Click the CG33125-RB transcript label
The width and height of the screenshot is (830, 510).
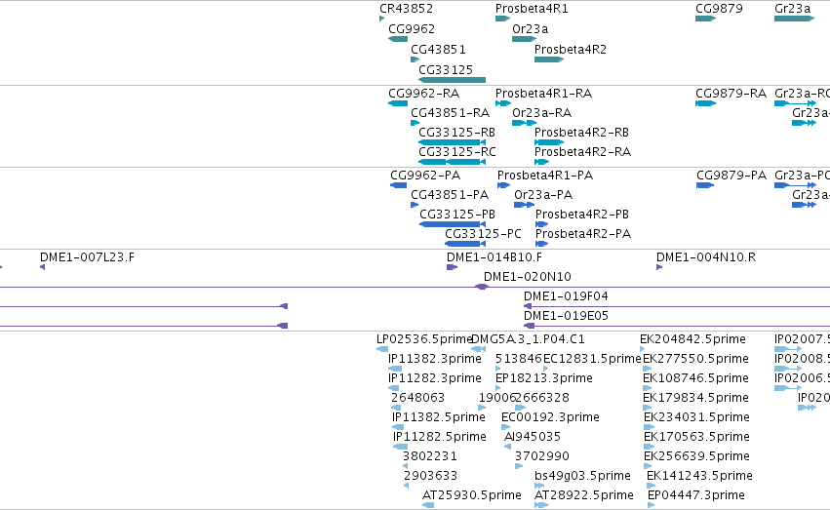click(x=456, y=133)
